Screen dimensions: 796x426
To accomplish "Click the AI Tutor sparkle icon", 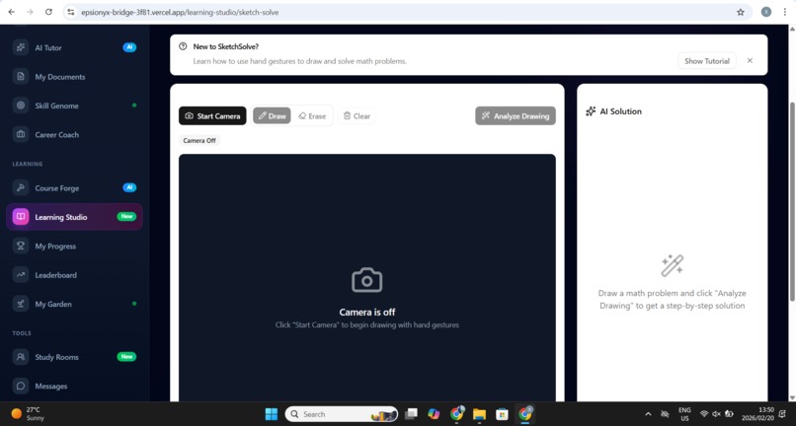I will coord(21,47).
